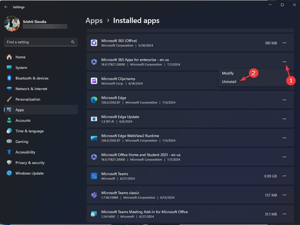Click the Apps breadcrumb link

94,20
